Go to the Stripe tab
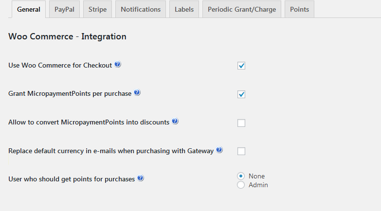Screen dimensions: 381x211 [x=97, y=9]
